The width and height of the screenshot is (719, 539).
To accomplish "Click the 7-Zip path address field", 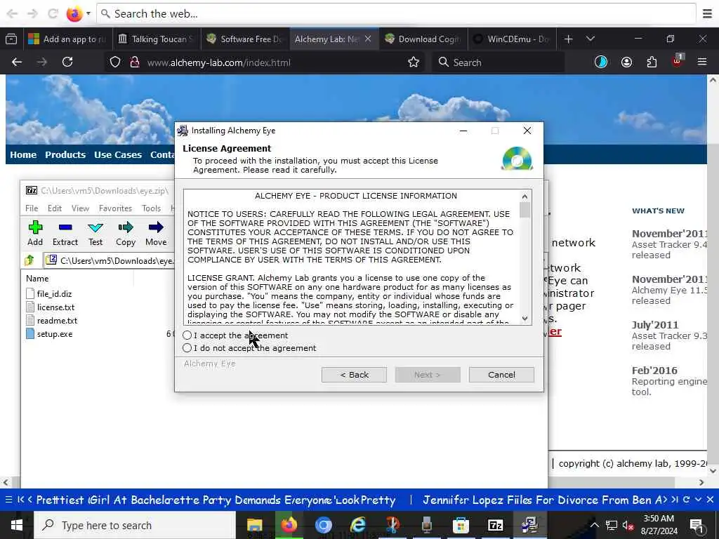I will 110,260.
